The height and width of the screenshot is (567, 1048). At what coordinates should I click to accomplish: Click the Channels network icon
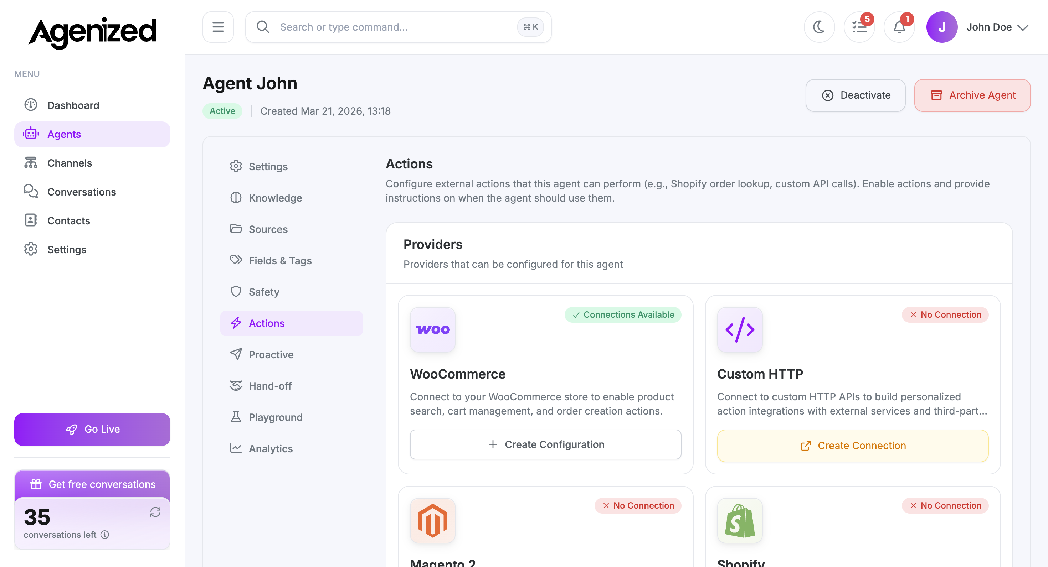click(31, 162)
